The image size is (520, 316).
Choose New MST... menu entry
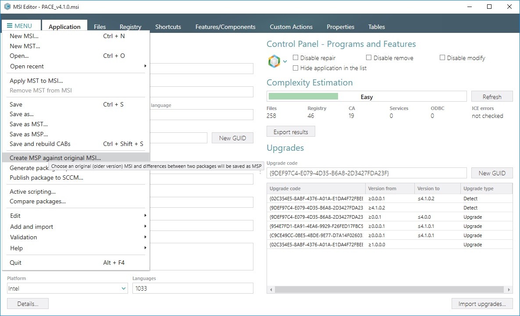click(x=75, y=46)
